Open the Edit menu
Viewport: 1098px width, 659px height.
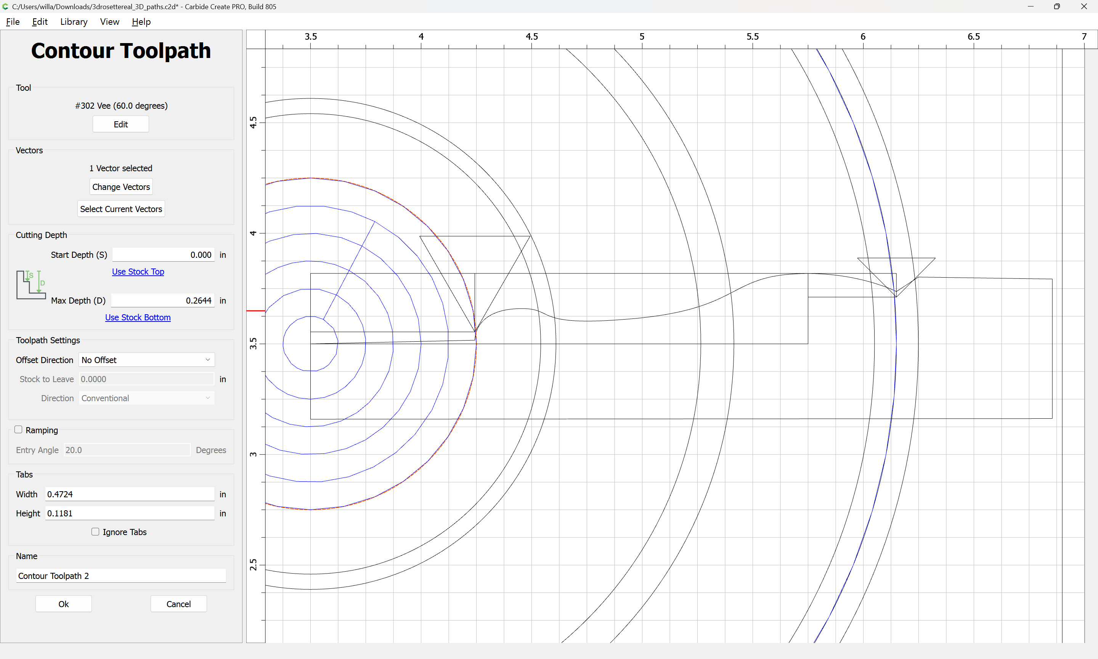tap(40, 22)
